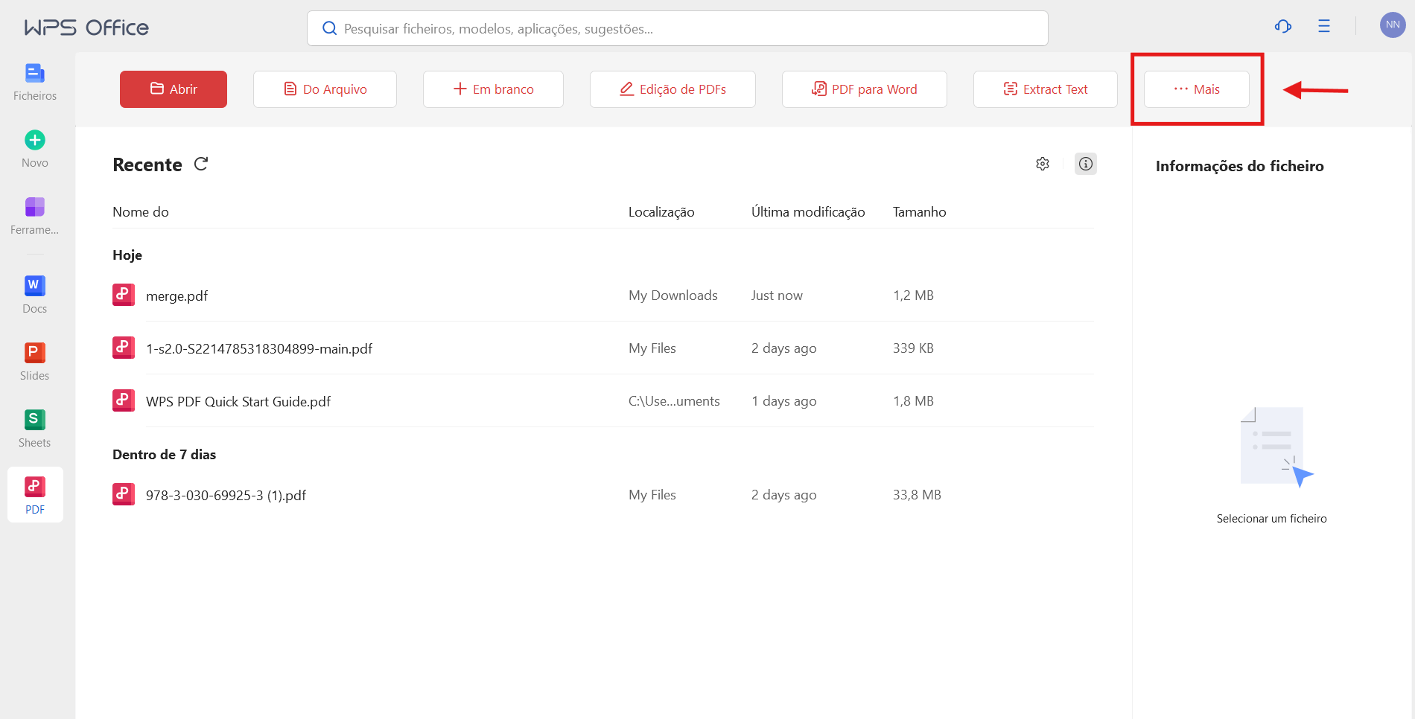The width and height of the screenshot is (1415, 719).
Task: Open settings for the recent files list
Action: (x=1042, y=164)
